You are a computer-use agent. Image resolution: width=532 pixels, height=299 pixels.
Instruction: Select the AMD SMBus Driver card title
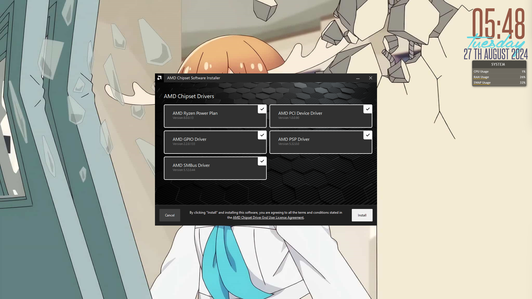(x=191, y=165)
